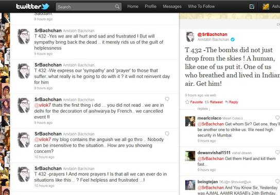Screen dimensions: 280x195
Task: Click '10 hours ago' under 'prayers ! And more prayers' tweet
Action: 44,186
